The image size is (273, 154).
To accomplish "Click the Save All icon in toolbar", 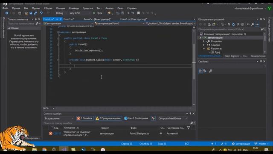I will 35,13.
